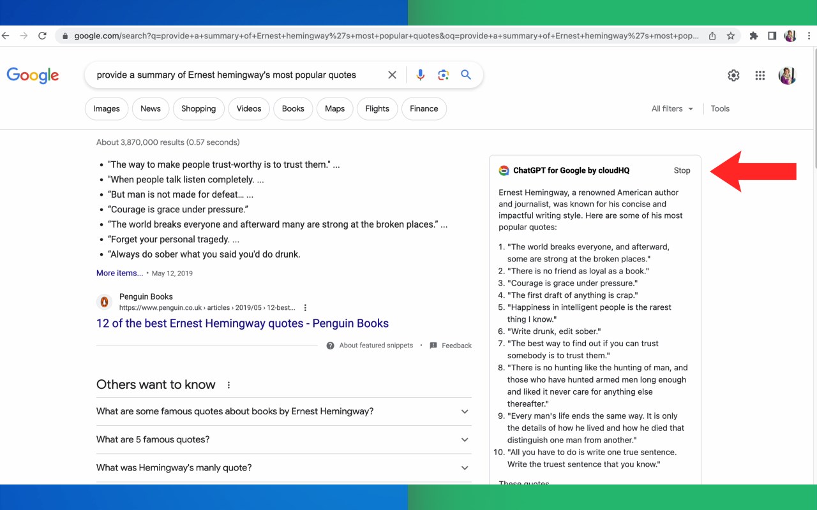817x510 pixels.
Task: Open '12 of the best Ernest Hemingway quotes' result
Action: (243, 323)
